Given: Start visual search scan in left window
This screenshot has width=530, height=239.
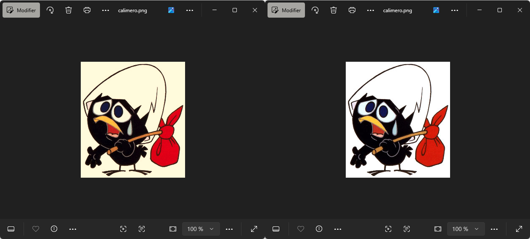Looking at the screenshot, I should (123, 229).
